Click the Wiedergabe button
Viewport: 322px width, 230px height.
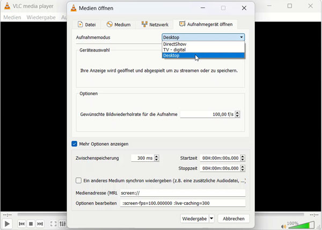194,219
